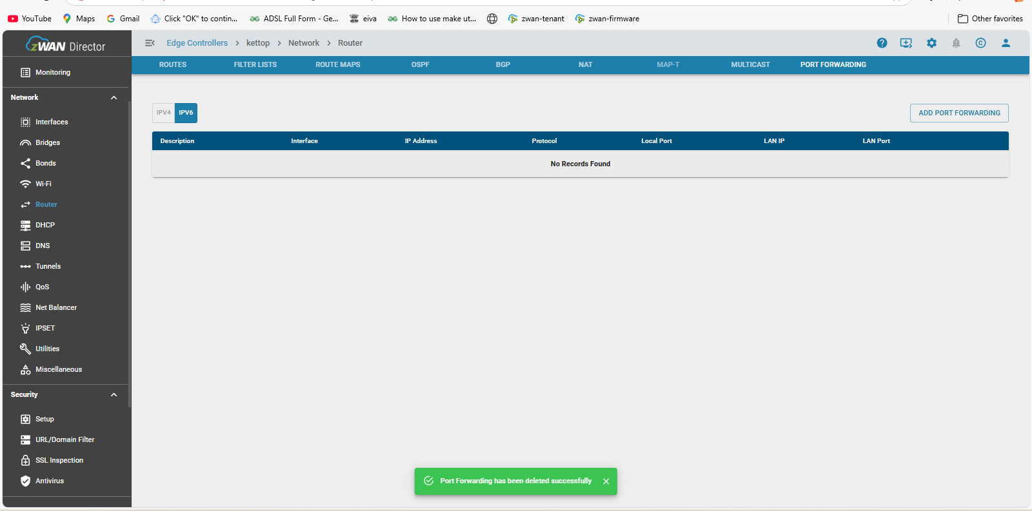Open the user profile icon
1032x511 pixels.
pyautogui.click(x=1005, y=43)
